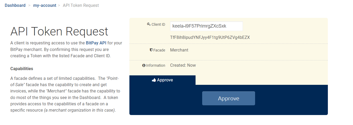Click the Client ID field label
The image size is (353, 125).
(158, 24)
